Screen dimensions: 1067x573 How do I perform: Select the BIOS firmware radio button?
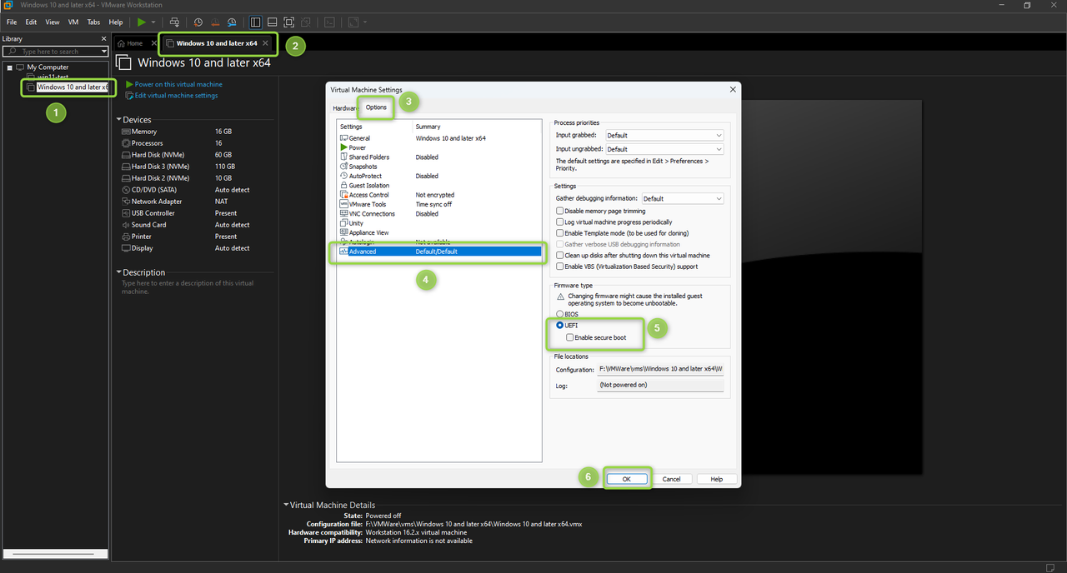pyautogui.click(x=560, y=314)
